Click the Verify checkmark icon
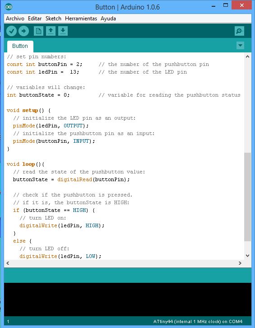Image resolution: width=255 pixels, height=328 pixels. 11,31
